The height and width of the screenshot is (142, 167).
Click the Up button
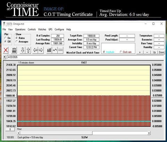154,52
